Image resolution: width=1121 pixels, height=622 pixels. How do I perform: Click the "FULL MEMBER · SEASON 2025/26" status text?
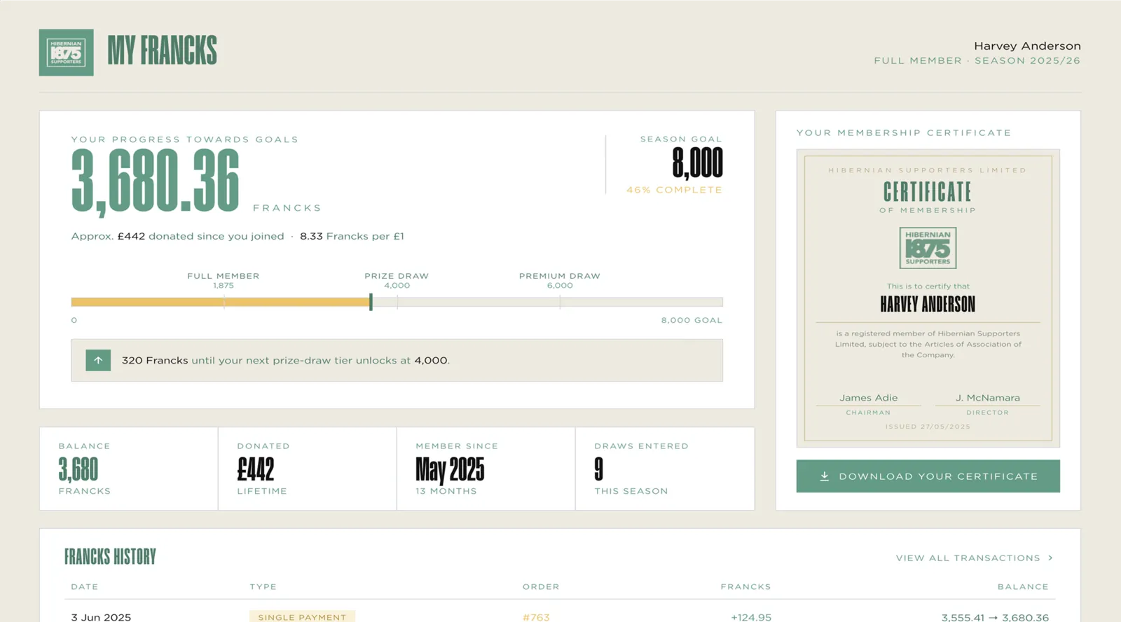[977, 61]
